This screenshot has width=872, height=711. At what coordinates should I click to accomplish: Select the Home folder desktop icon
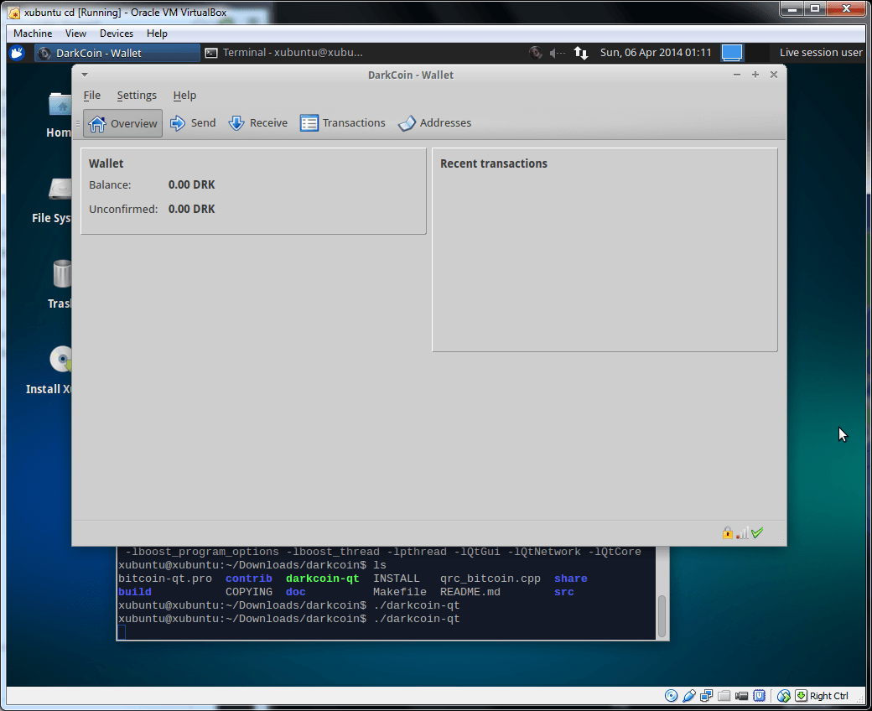(59, 115)
